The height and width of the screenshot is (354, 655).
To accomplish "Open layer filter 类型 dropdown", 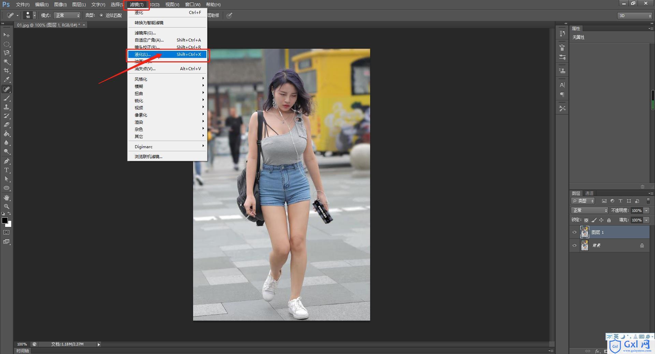I will point(583,201).
